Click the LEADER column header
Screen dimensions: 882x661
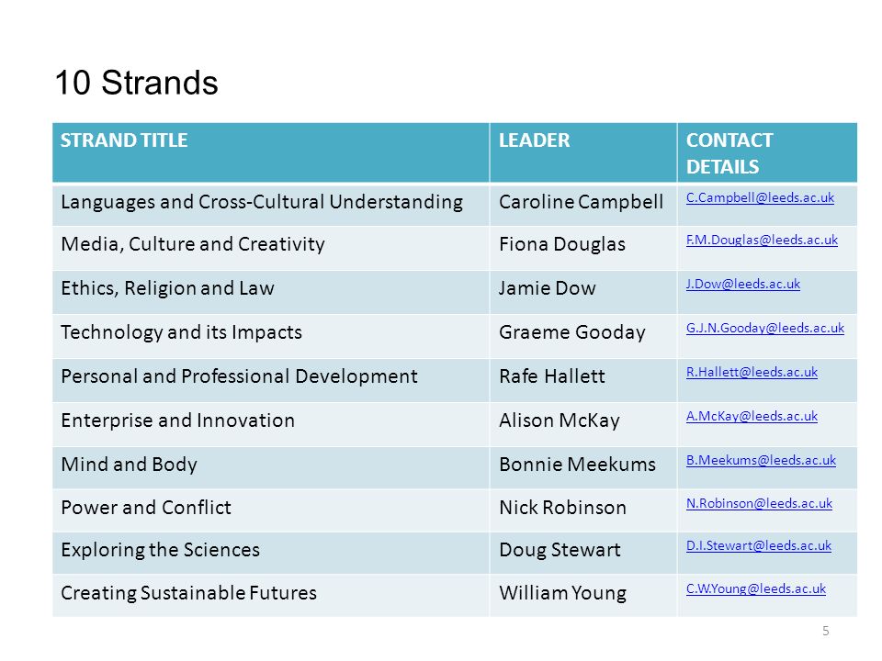[x=583, y=152]
